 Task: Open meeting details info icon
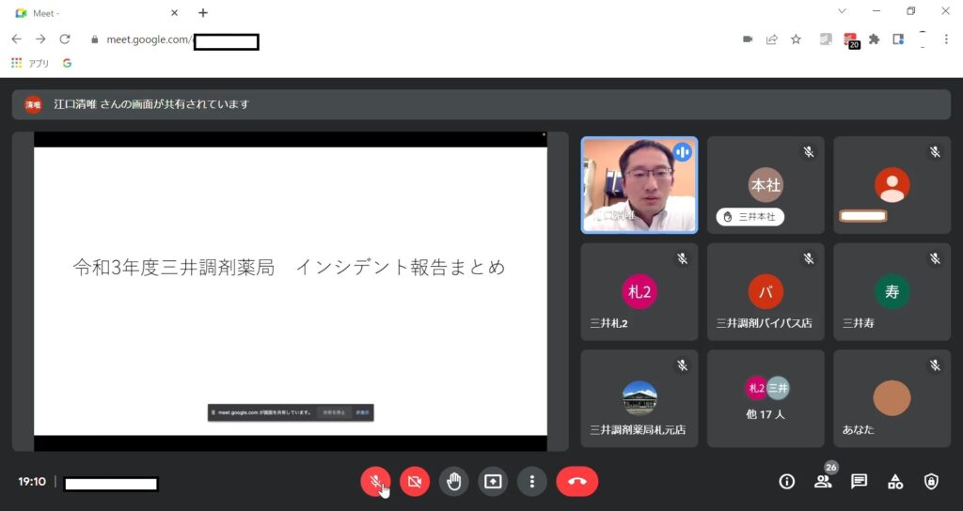point(787,482)
